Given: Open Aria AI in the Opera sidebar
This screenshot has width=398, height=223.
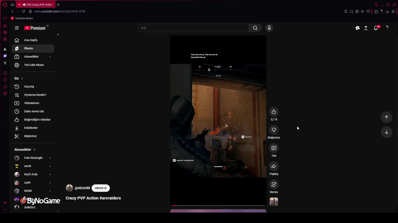Looking at the screenshot, I should [5, 49].
